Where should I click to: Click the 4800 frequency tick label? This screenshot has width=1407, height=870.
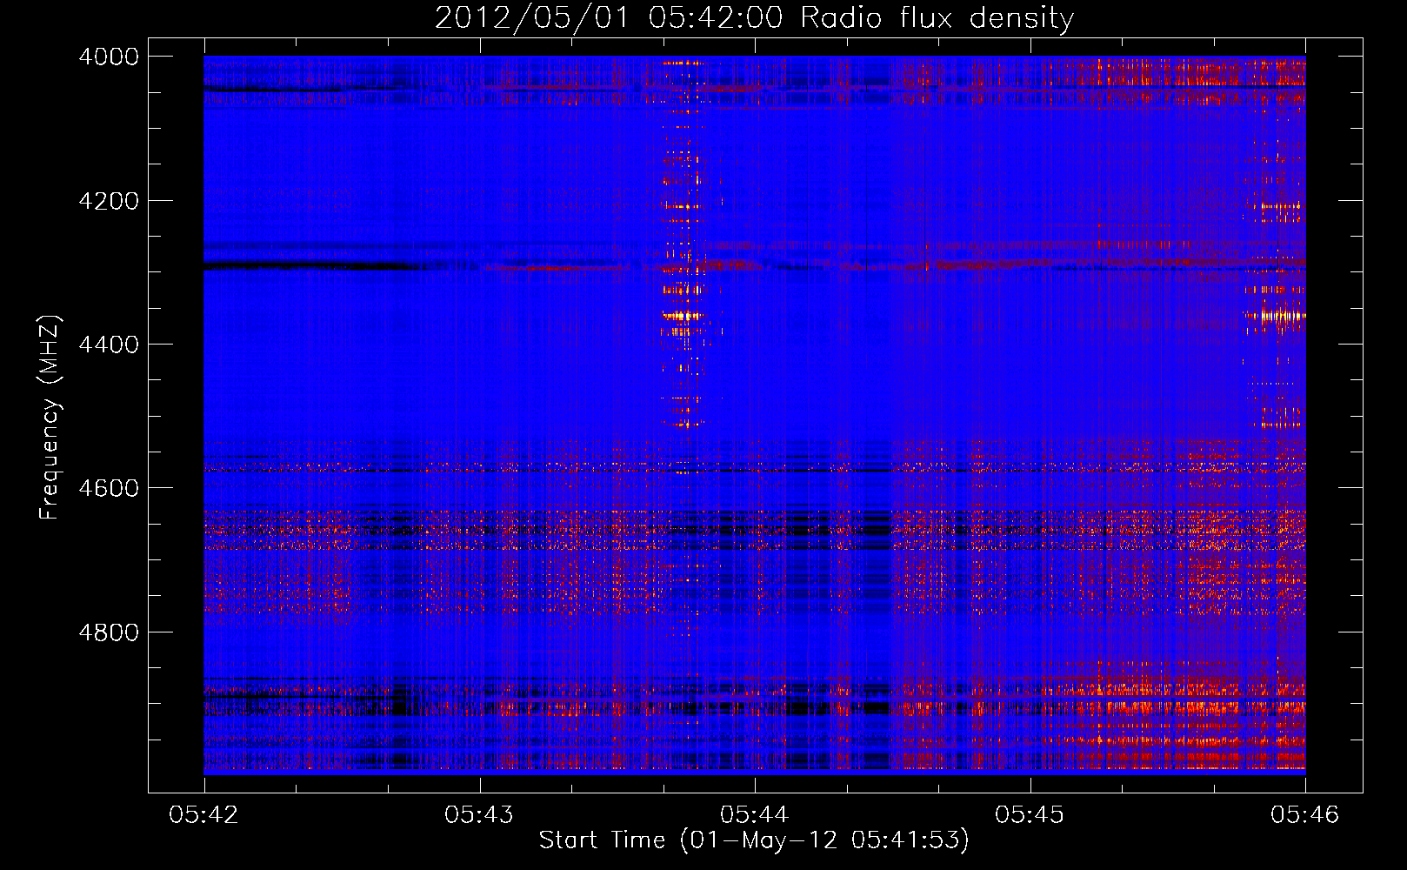click(109, 632)
